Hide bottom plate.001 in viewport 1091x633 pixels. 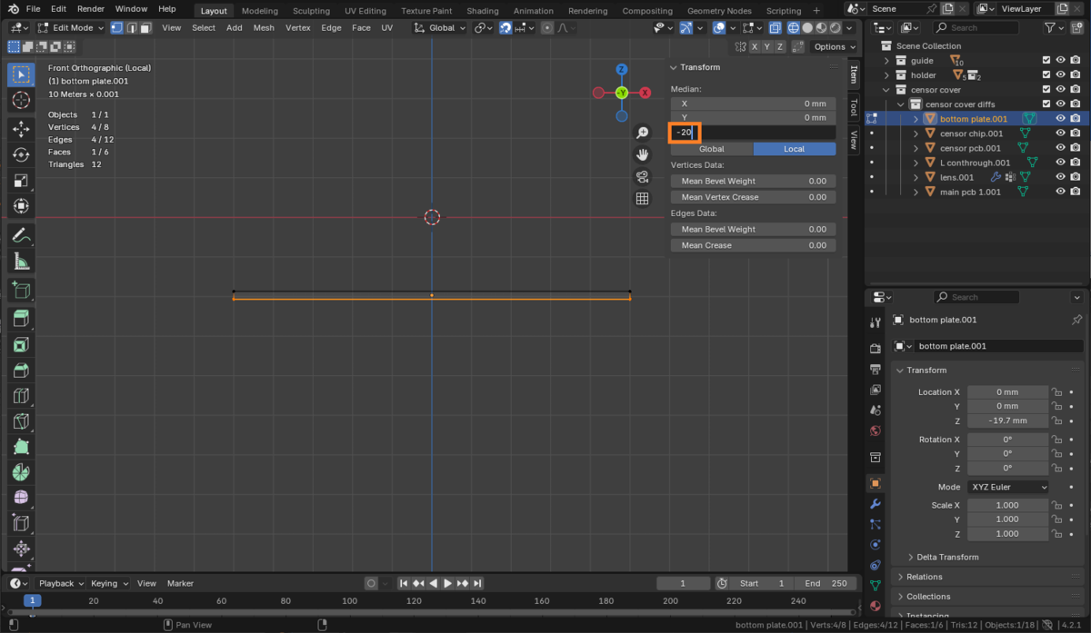pos(1060,119)
